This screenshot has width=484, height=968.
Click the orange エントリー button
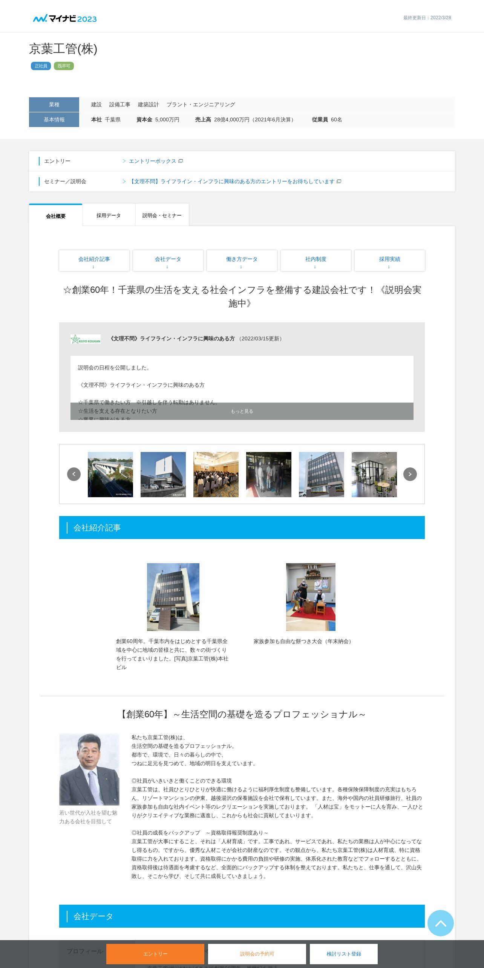(155, 954)
